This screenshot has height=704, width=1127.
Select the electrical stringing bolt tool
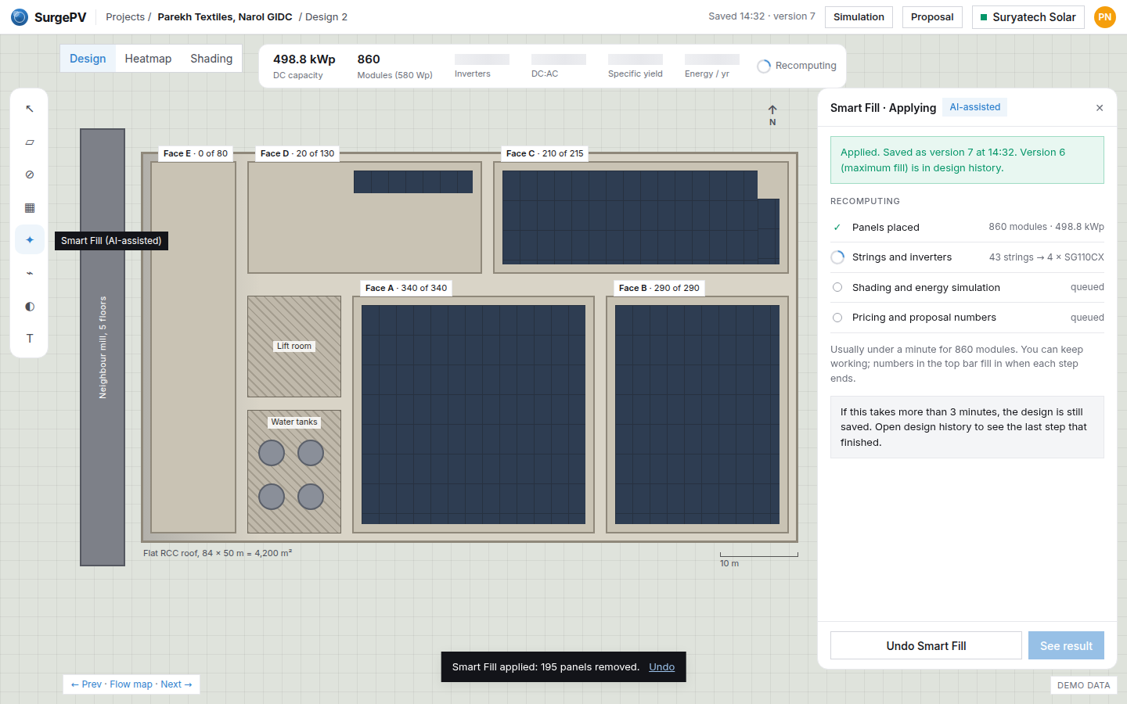click(30, 273)
